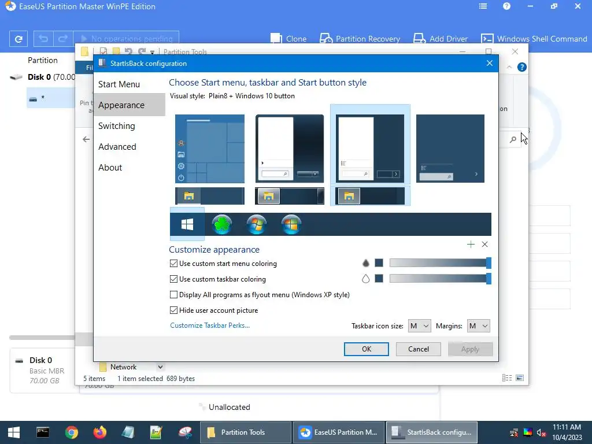Screen dimensions: 592x444
Task: Remove start button image with X icon
Action: tap(485, 245)
